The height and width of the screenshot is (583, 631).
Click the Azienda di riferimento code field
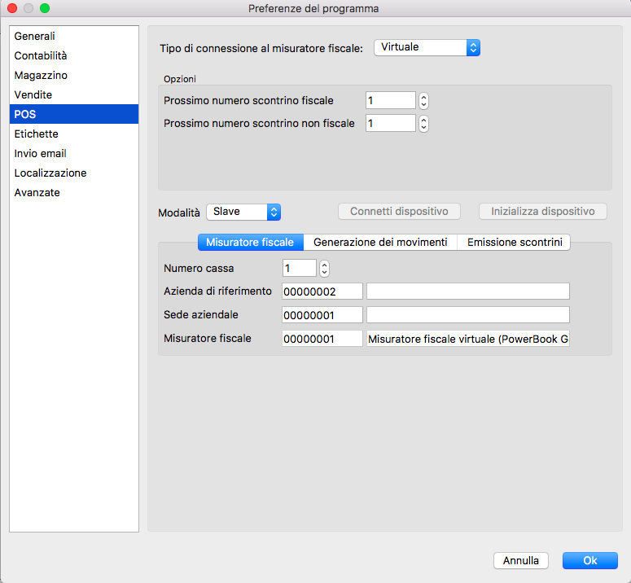pyautogui.click(x=322, y=291)
